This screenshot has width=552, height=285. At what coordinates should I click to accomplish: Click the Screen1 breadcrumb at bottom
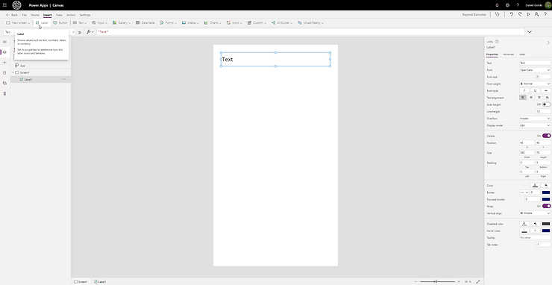[x=81, y=282]
